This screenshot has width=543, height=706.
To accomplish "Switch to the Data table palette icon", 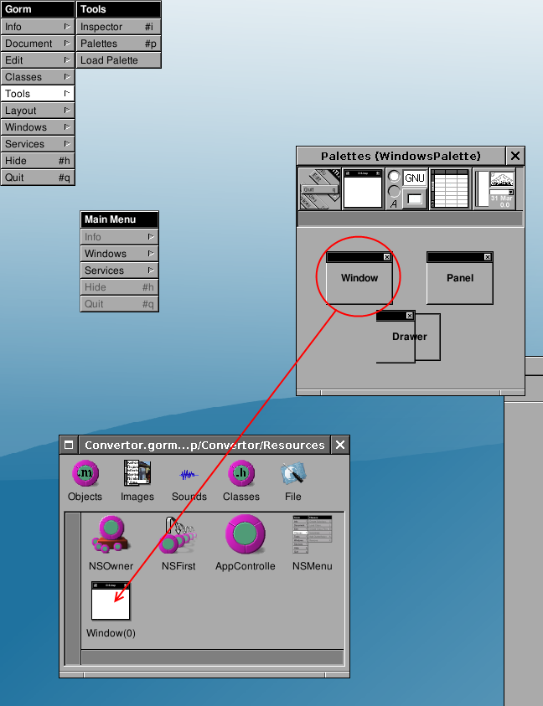I will (x=450, y=188).
